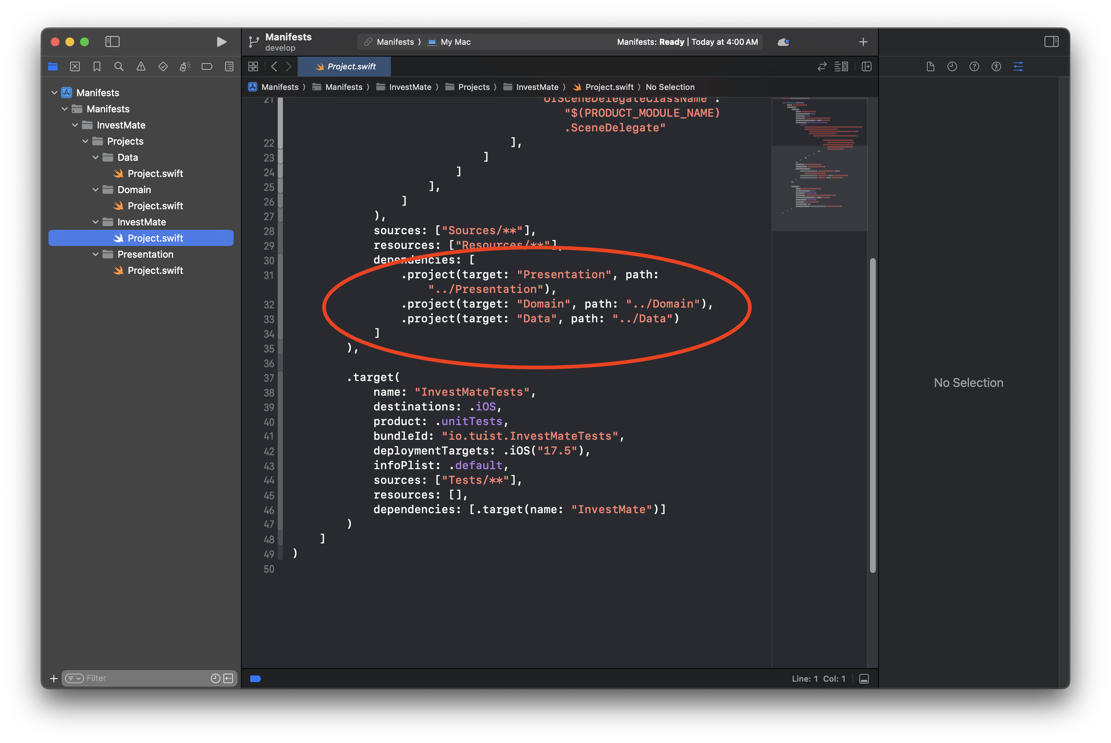Toggle the left navigator sidebar
This screenshot has height=743, width=1111.
coord(112,42)
